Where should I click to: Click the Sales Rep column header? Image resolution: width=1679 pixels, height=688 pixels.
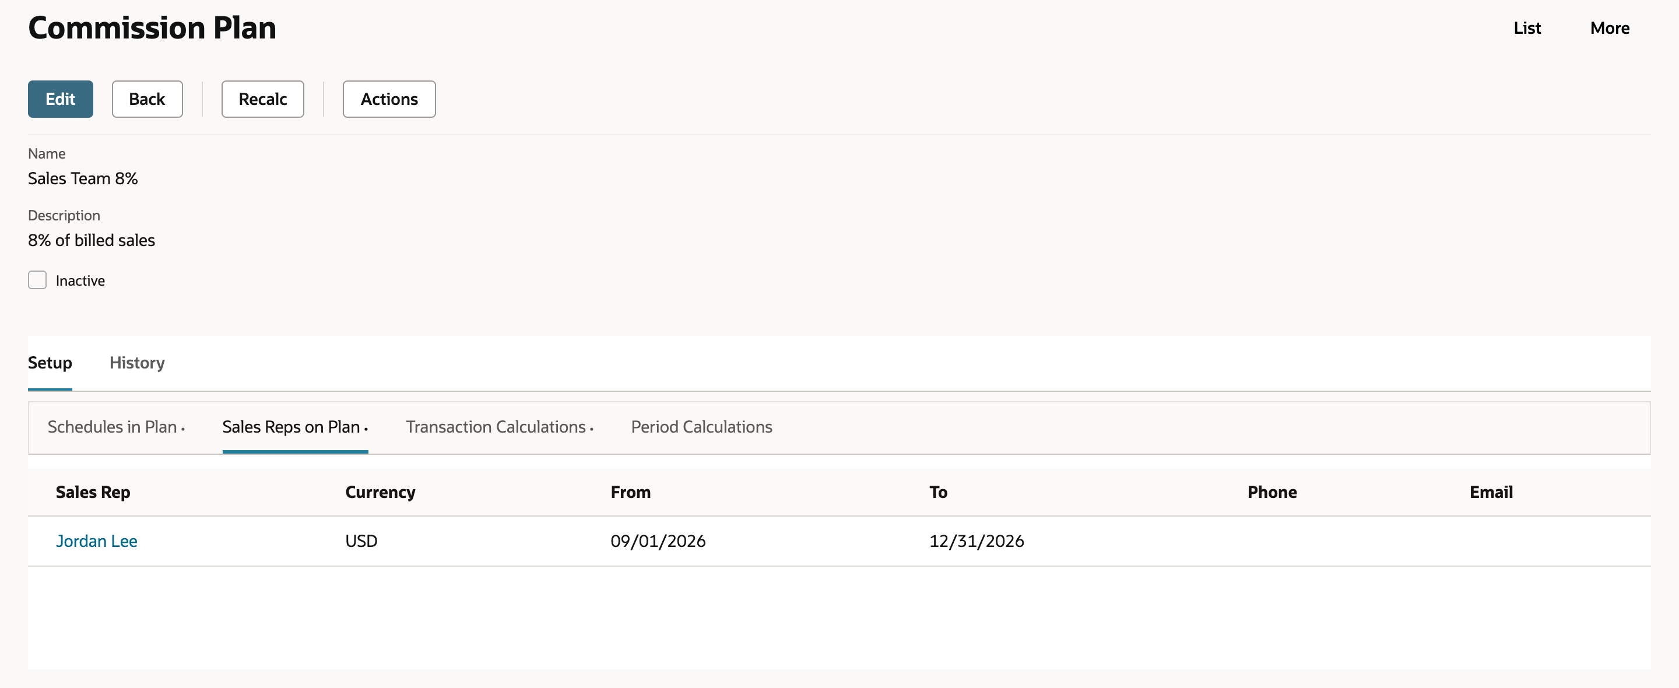(x=93, y=492)
